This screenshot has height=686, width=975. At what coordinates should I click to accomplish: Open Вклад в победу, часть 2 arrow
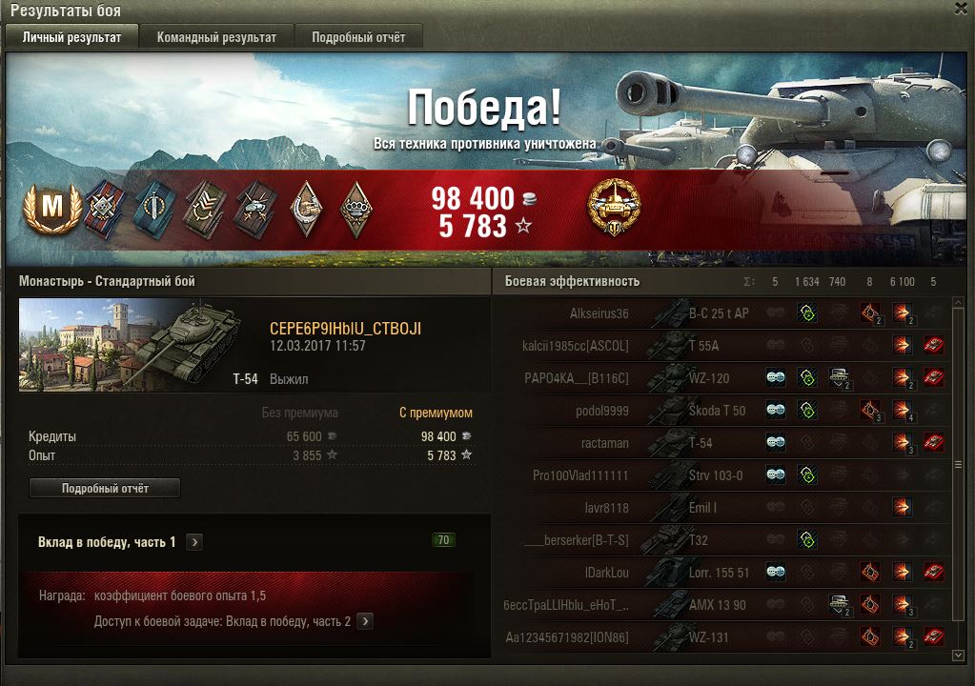[366, 621]
